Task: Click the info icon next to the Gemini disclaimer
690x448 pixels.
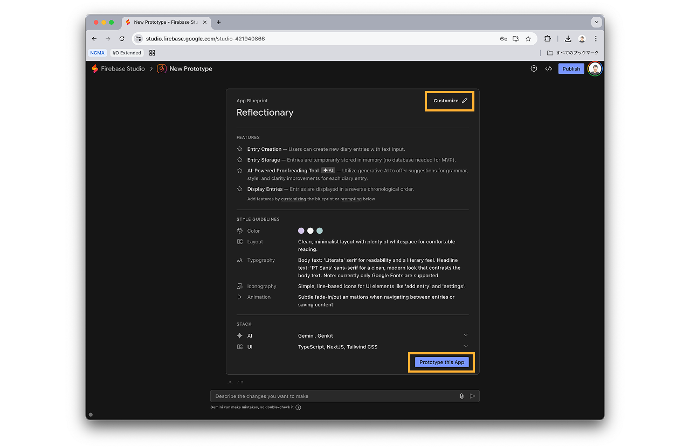Action: [298, 408]
